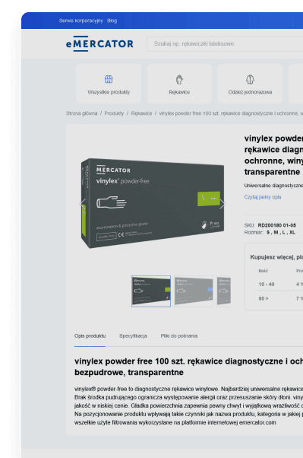303x458 pixels.
Task: Select the third partially visible thumbnail
Action: (224, 291)
